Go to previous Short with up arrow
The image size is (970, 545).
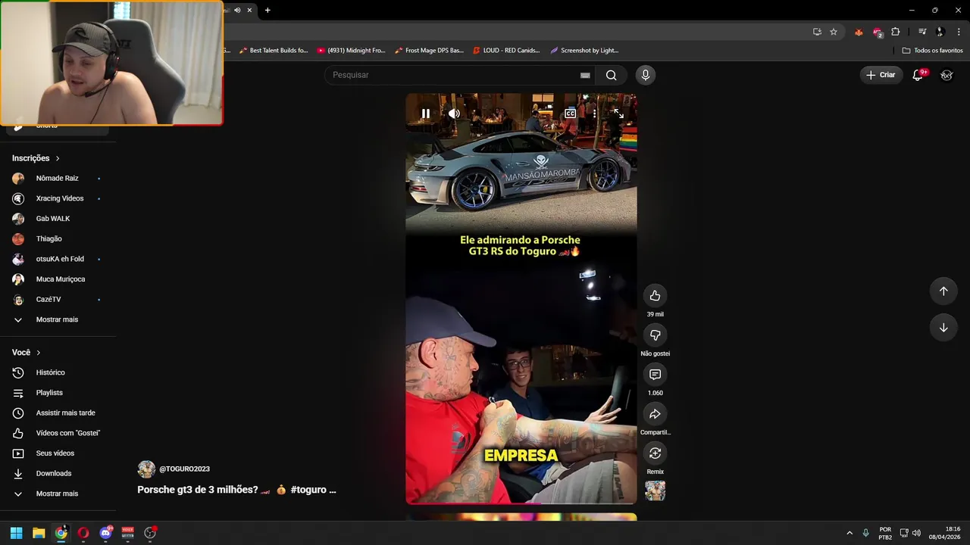click(x=943, y=291)
